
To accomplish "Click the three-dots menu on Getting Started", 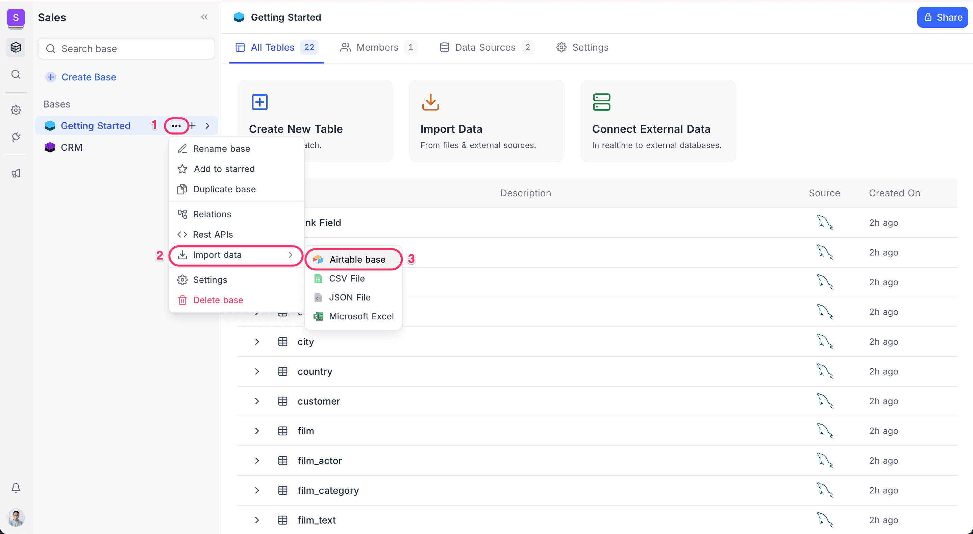I will [176, 126].
